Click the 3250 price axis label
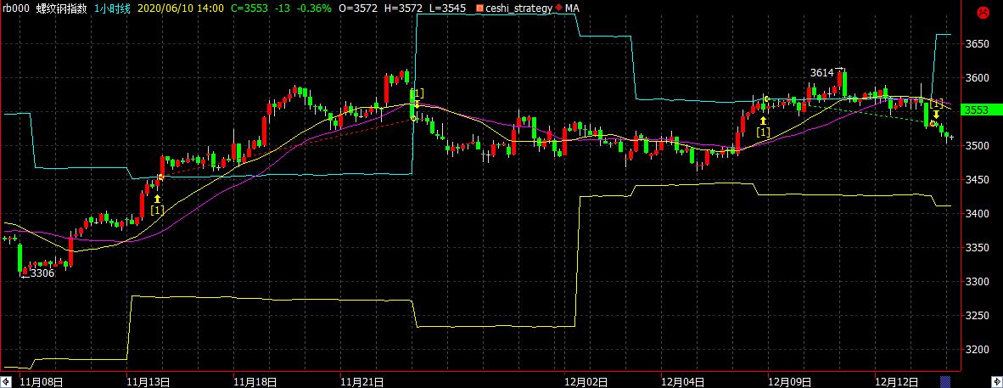 978,316
